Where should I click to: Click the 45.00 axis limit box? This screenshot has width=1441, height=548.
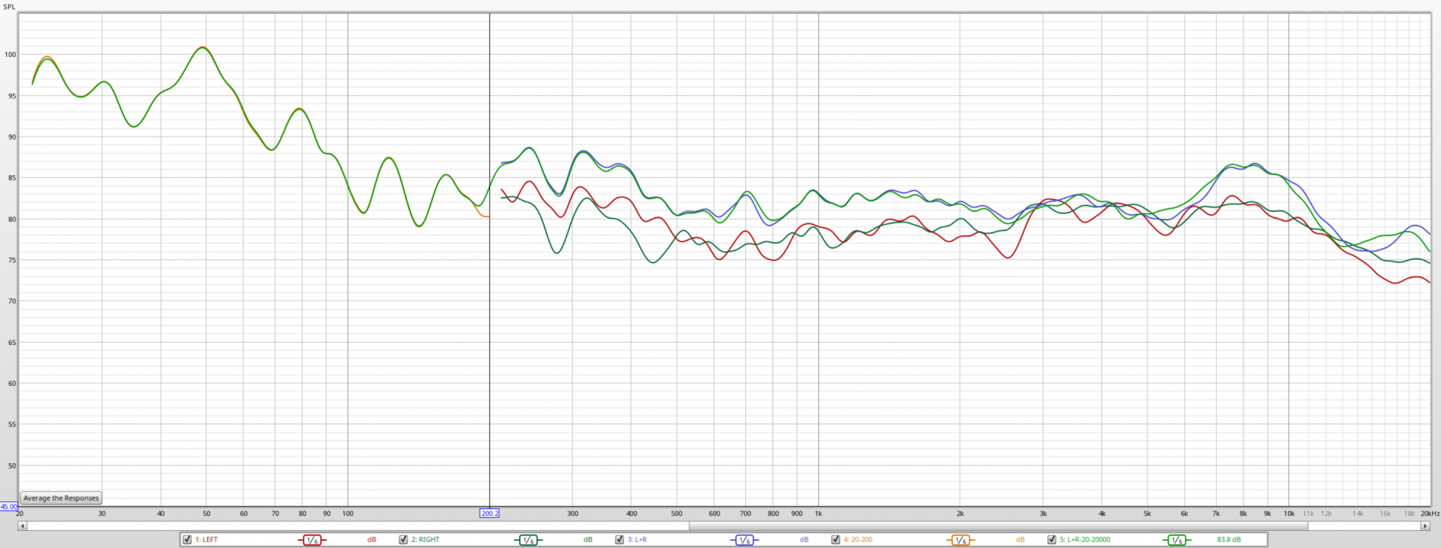point(8,507)
